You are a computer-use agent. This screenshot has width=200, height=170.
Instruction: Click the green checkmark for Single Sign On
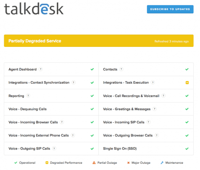point(187,149)
